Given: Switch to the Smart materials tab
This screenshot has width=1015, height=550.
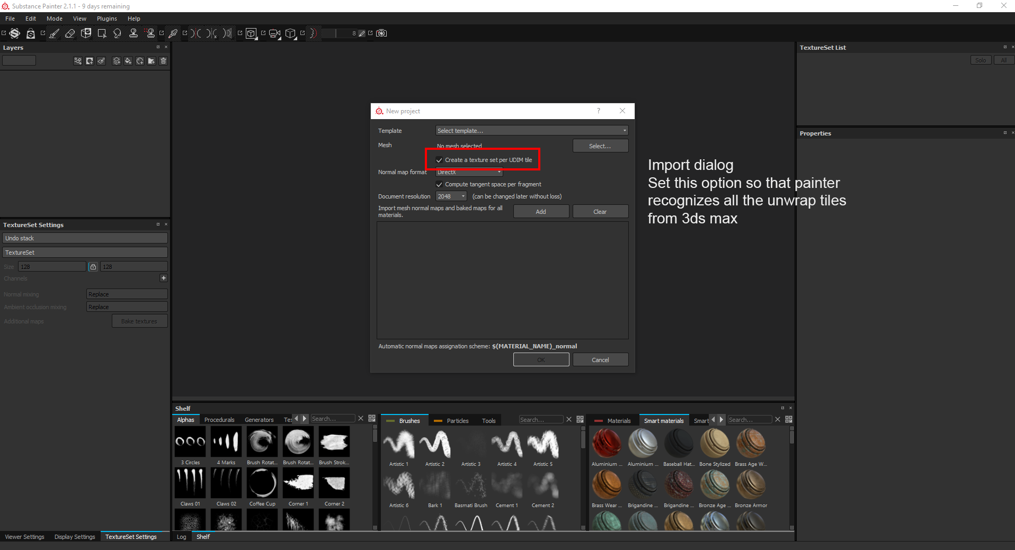Looking at the screenshot, I should point(664,421).
